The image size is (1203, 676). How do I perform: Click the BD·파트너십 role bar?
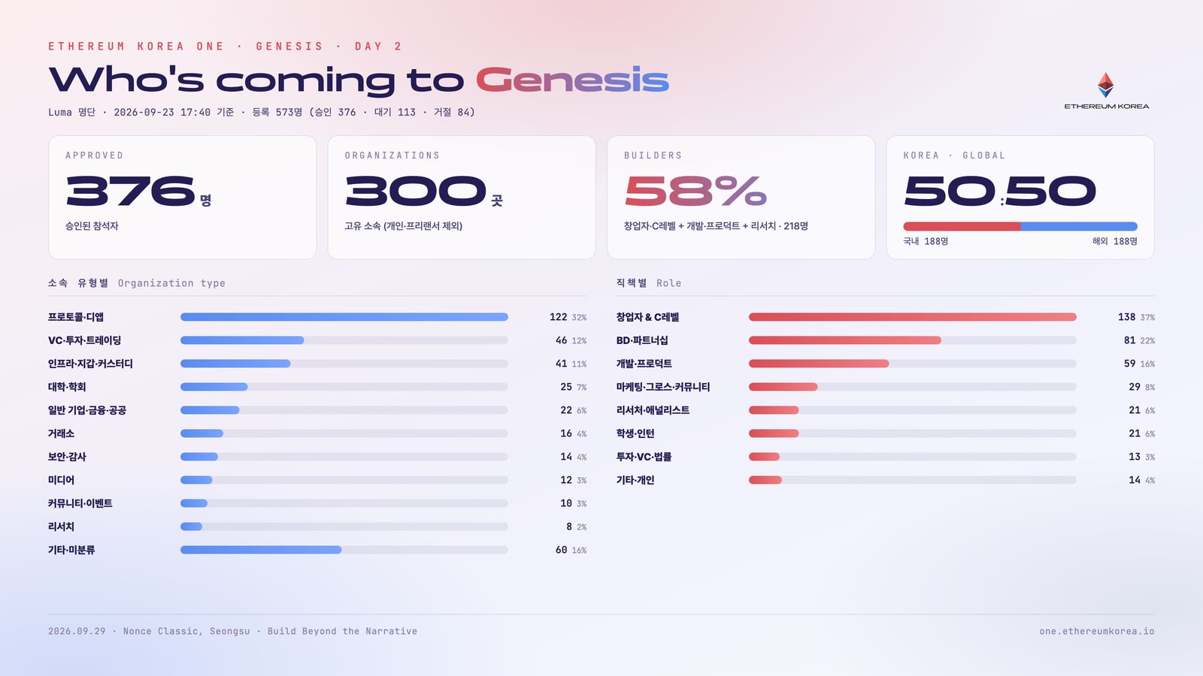pos(913,340)
